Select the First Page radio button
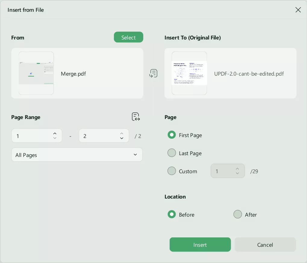 point(171,135)
